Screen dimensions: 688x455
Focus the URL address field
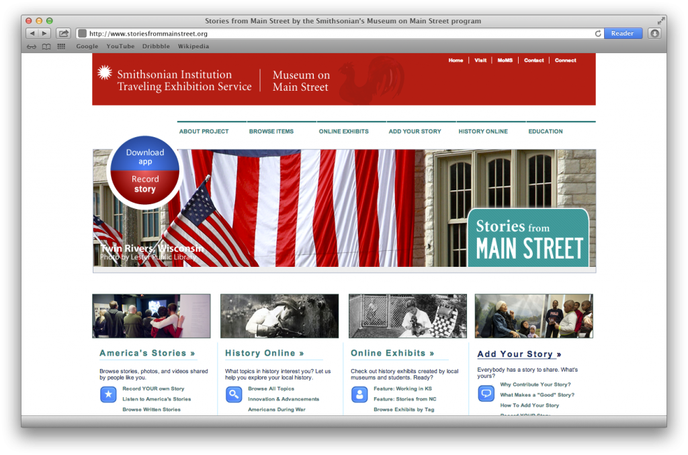point(340,34)
